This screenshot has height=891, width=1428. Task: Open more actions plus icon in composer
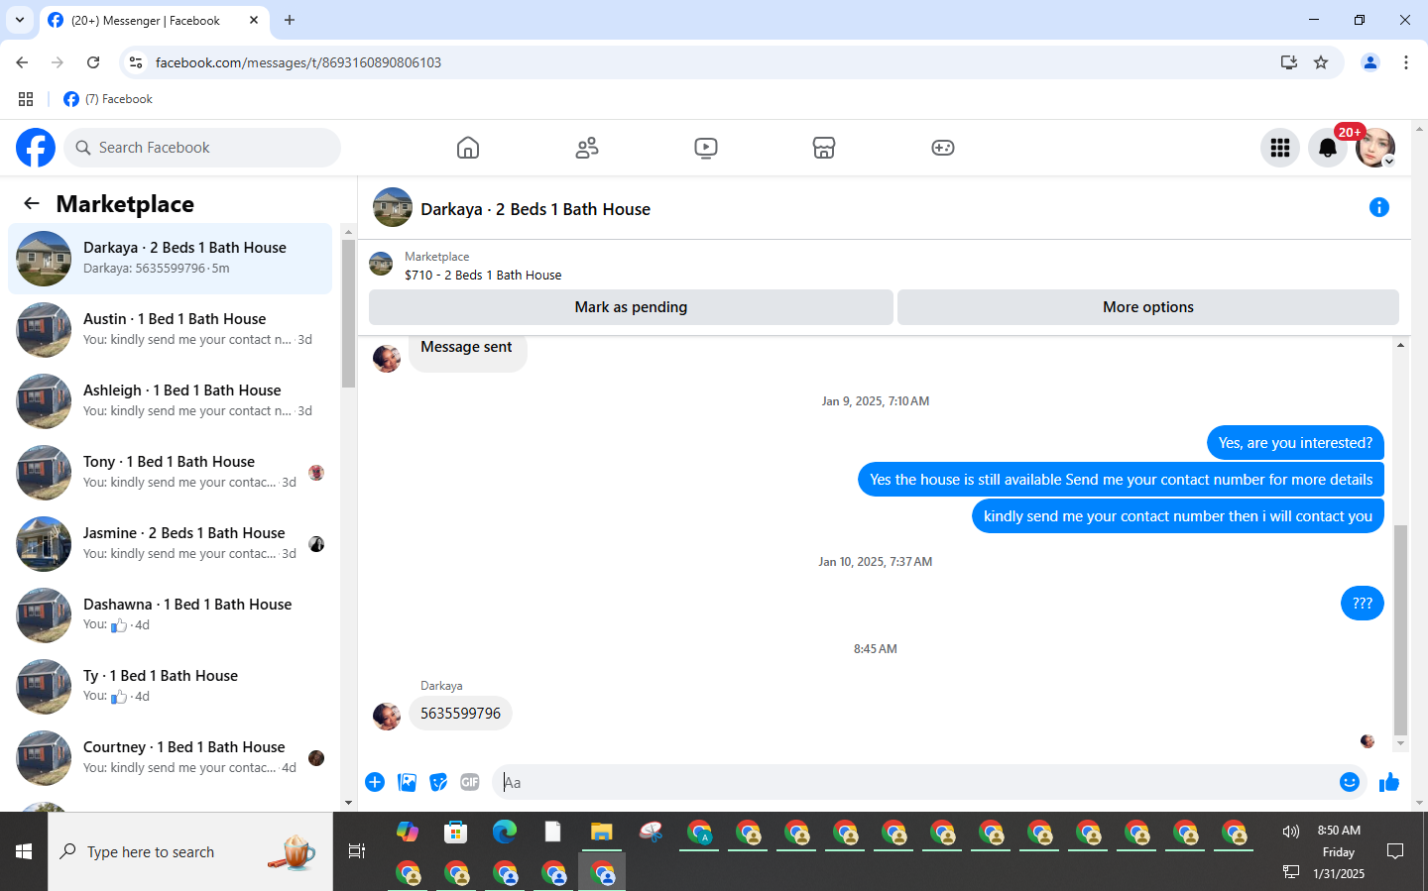tap(375, 782)
